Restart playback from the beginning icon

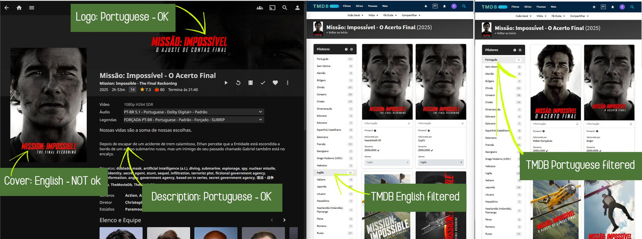pos(238,83)
